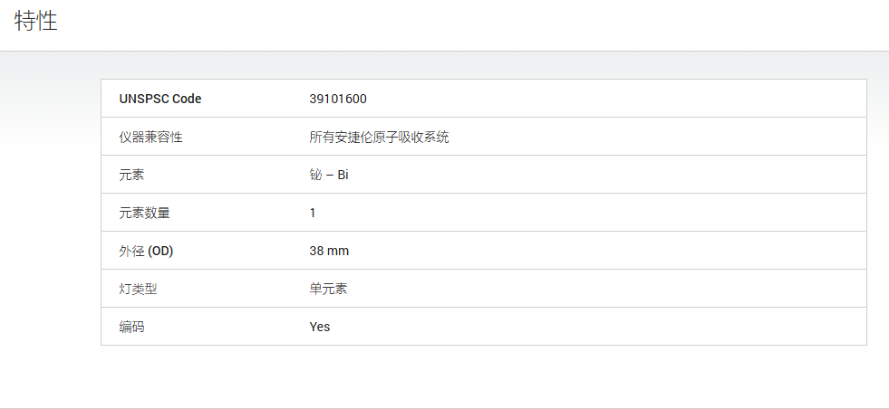Click the Yes value for 编码
889x409 pixels.
point(320,327)
